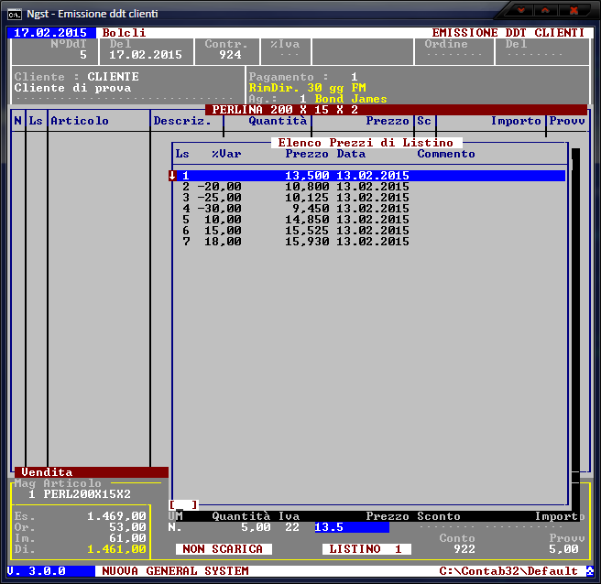Viewport: 601px width, 584px height.
Task: Close the Ngst window
Action: pos(574,10)
